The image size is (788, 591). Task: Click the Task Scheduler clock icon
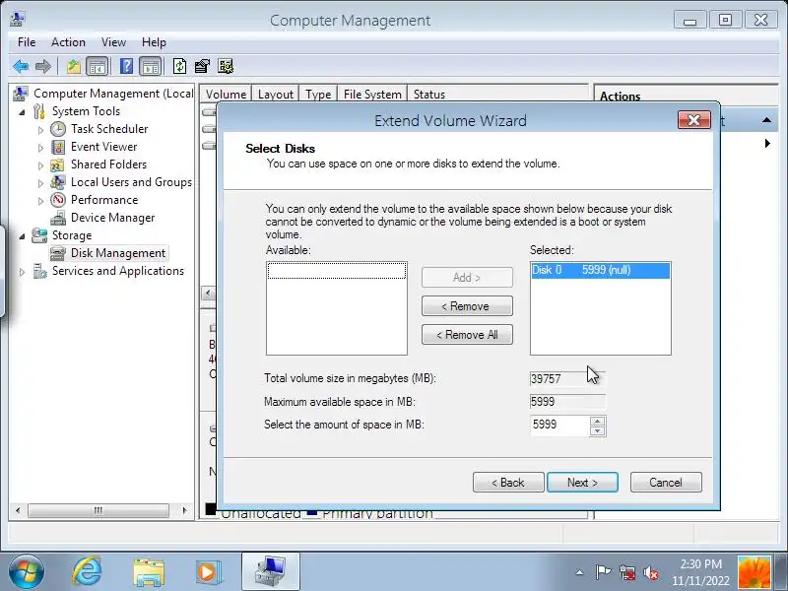click(58, 129)
